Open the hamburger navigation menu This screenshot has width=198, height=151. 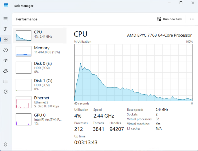pos(5,19)
